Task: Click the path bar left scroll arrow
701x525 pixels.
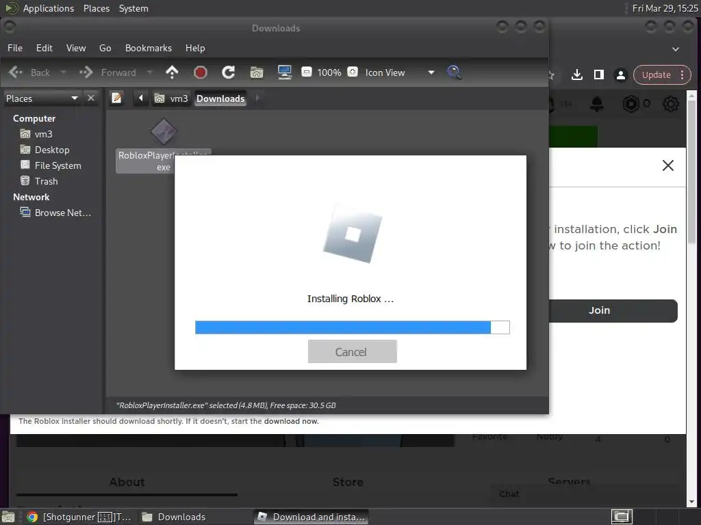Action: [x=141, y=98]
